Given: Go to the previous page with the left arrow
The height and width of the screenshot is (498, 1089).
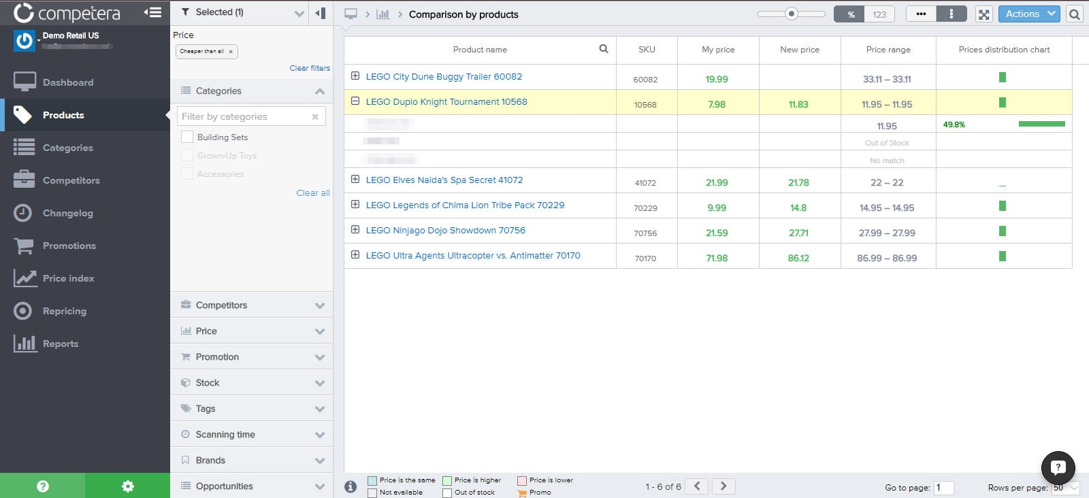Looking at the screenshot, I should coord(697,486).
